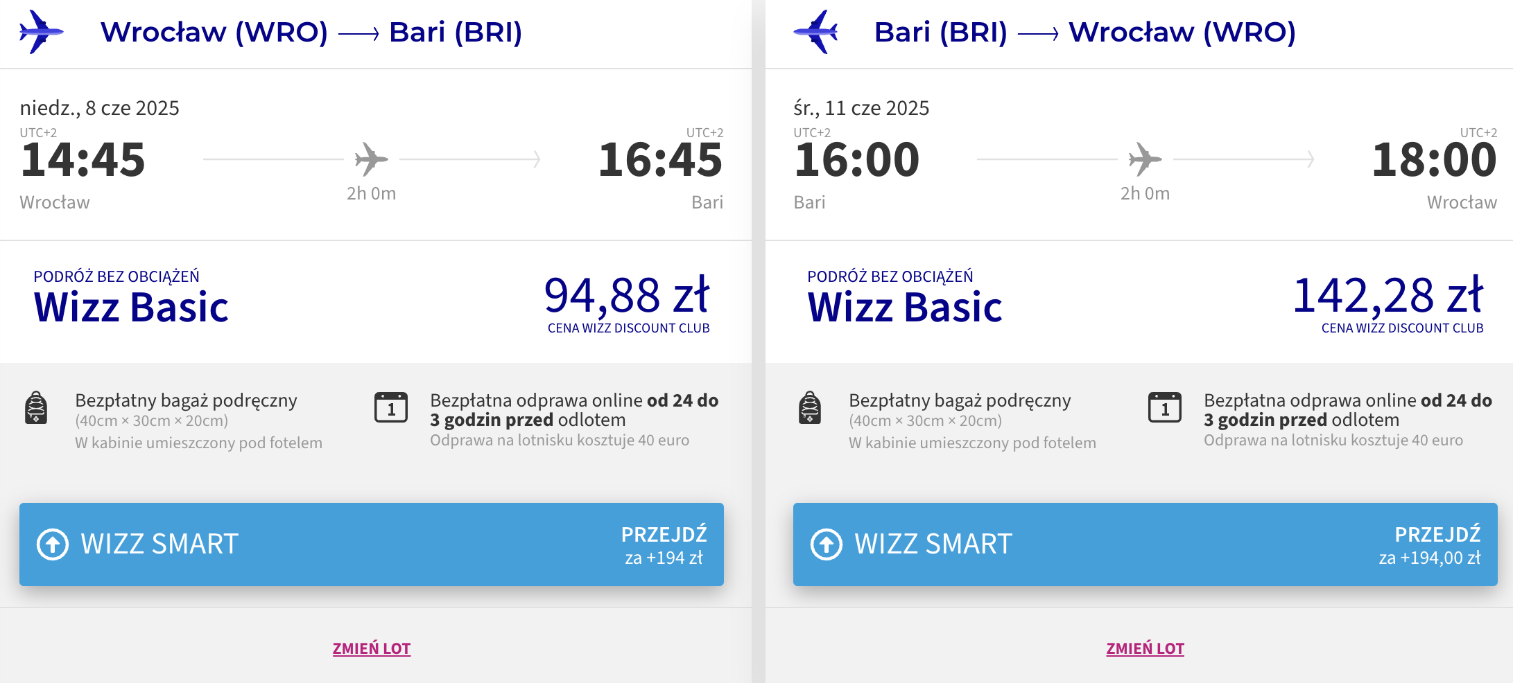1513x683 pixels.
Task: Click the Wrocław (WRO) → Bari (BRI) route title
Action: [311, 32]
